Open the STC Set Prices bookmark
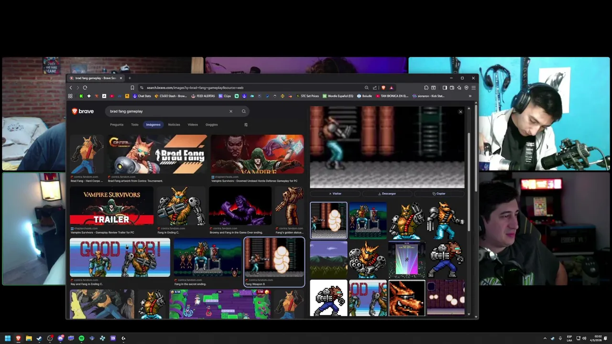612x344 pixels. point(307,96)
